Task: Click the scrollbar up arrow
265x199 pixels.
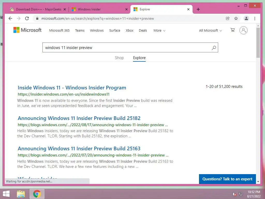Action: [258, 26]
